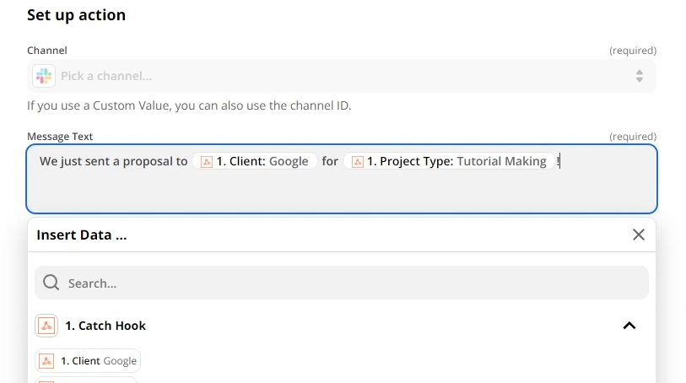Click webhook icon in Project Type pill
Image resolution: width=686 pixels, height=383 pixels.
click(357, 161)
